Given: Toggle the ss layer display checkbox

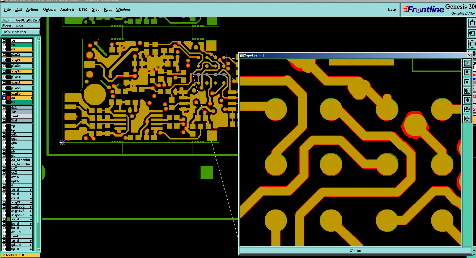Looking at the screenshot, I should [x=4, y=98].
